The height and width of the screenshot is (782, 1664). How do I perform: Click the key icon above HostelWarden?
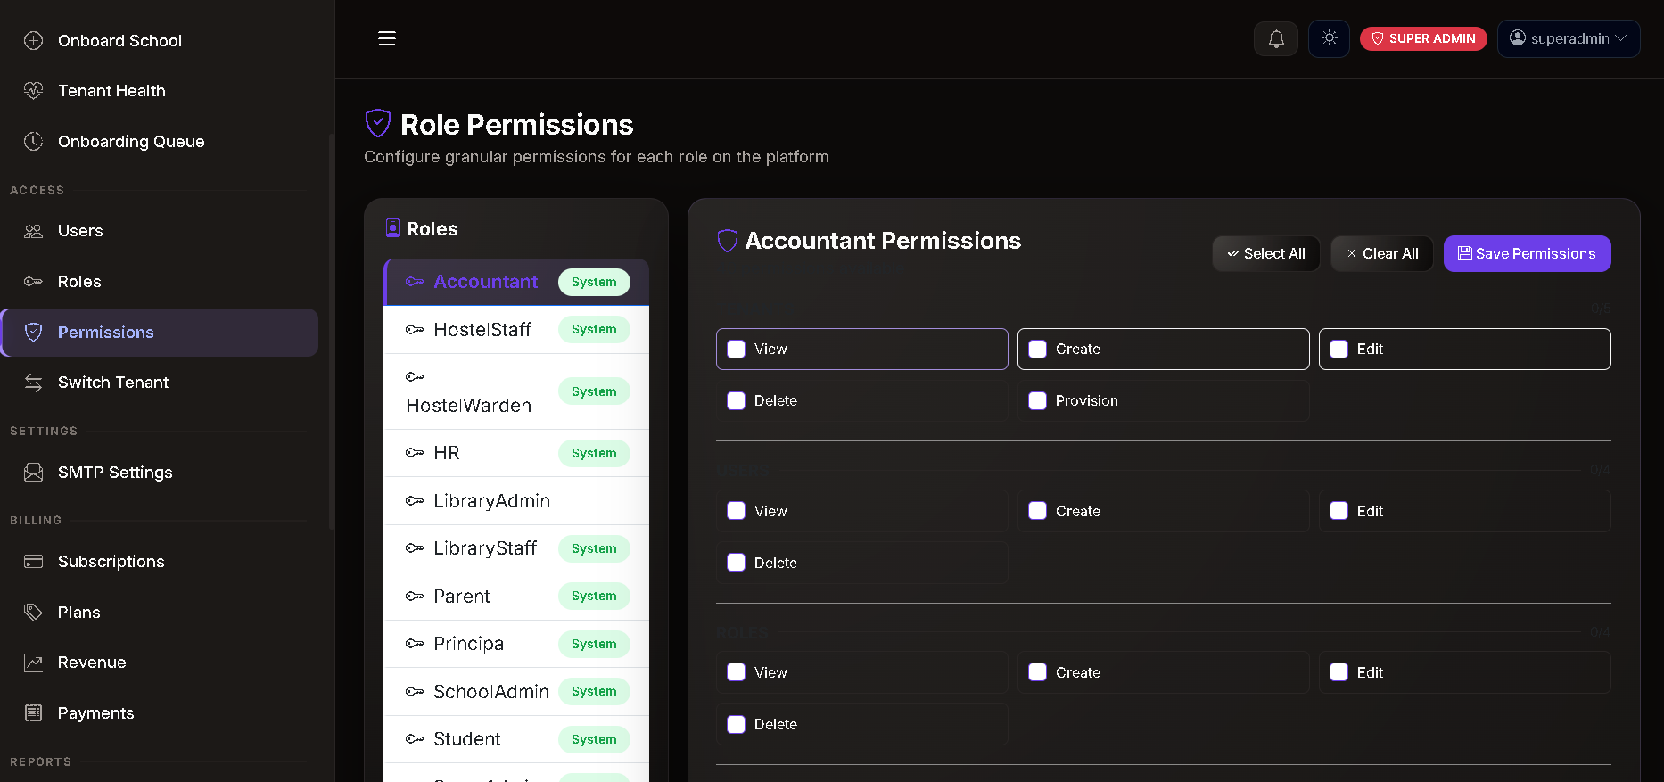415,376
